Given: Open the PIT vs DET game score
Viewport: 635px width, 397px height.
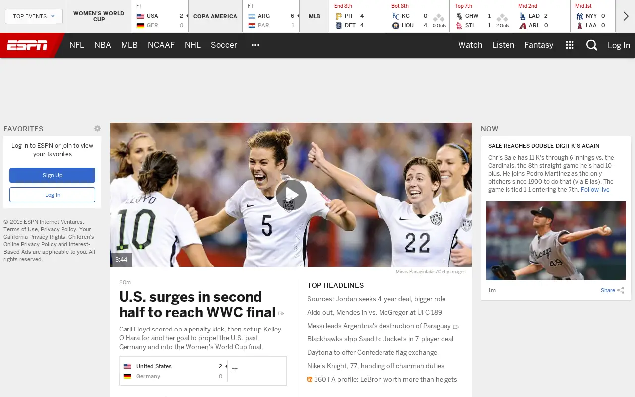Looking at the screenshot, I should point(358,16).
